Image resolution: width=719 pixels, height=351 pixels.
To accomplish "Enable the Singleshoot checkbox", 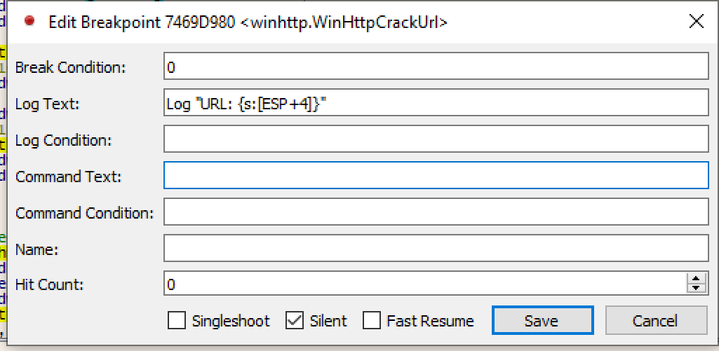I will 177,321.
